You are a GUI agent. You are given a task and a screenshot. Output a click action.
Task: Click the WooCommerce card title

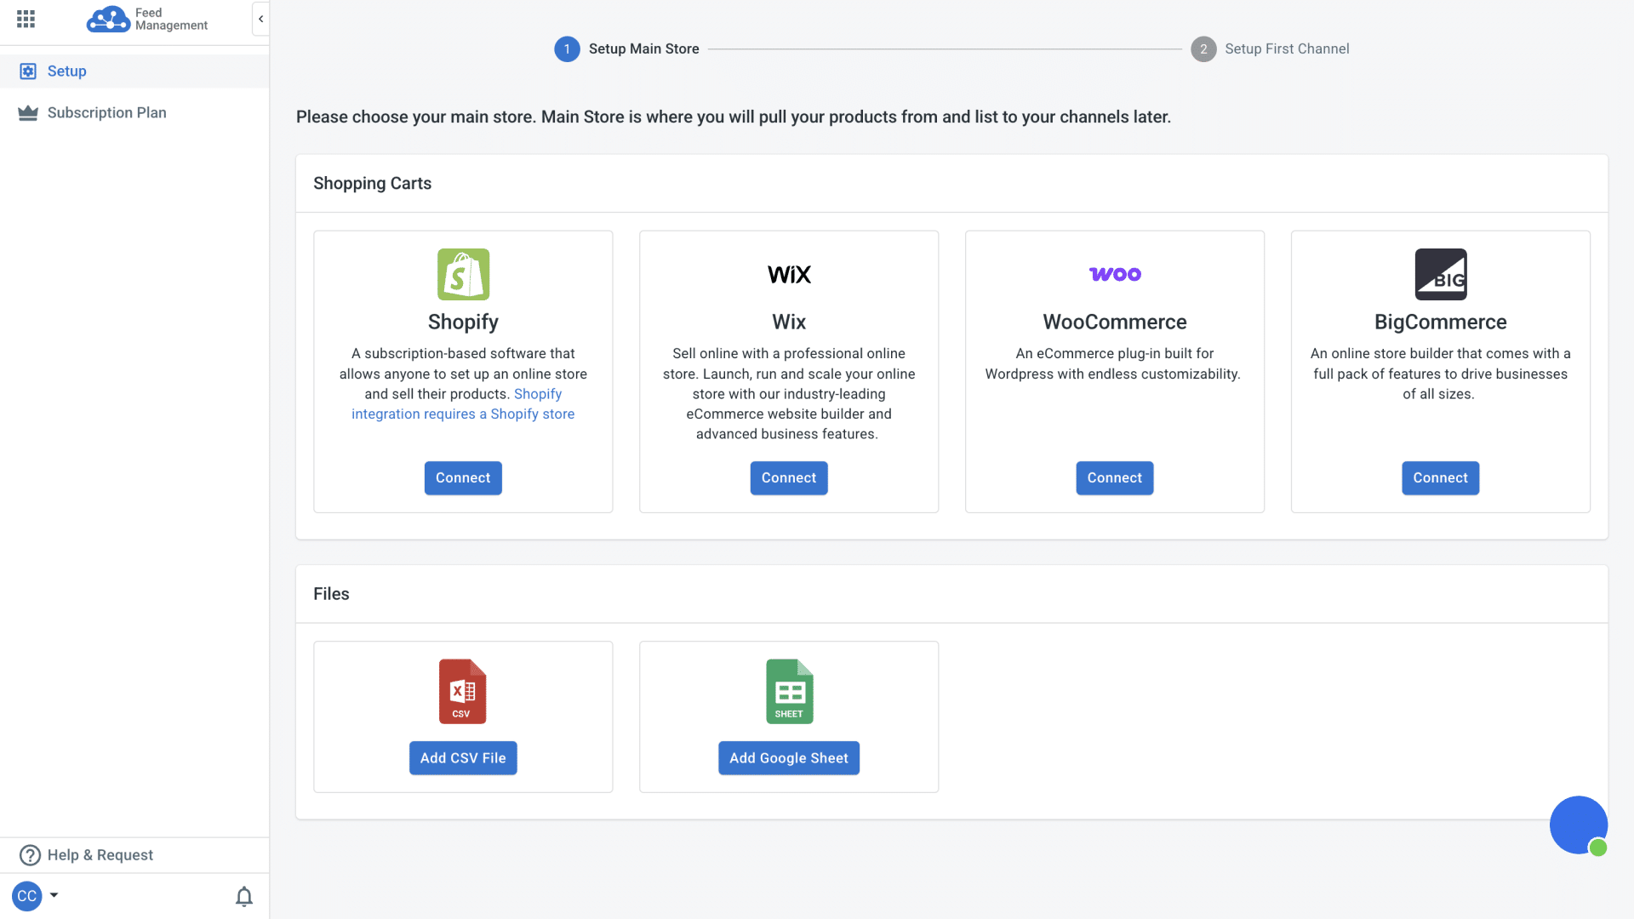[1115, 323]
